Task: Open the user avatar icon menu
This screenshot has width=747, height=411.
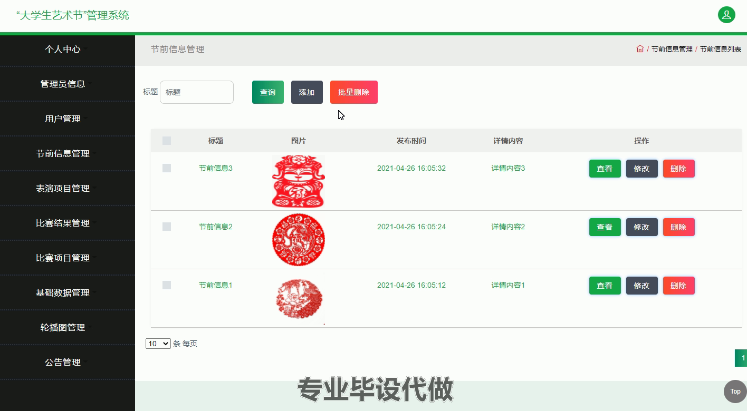Action: click(x=726, y=15)
